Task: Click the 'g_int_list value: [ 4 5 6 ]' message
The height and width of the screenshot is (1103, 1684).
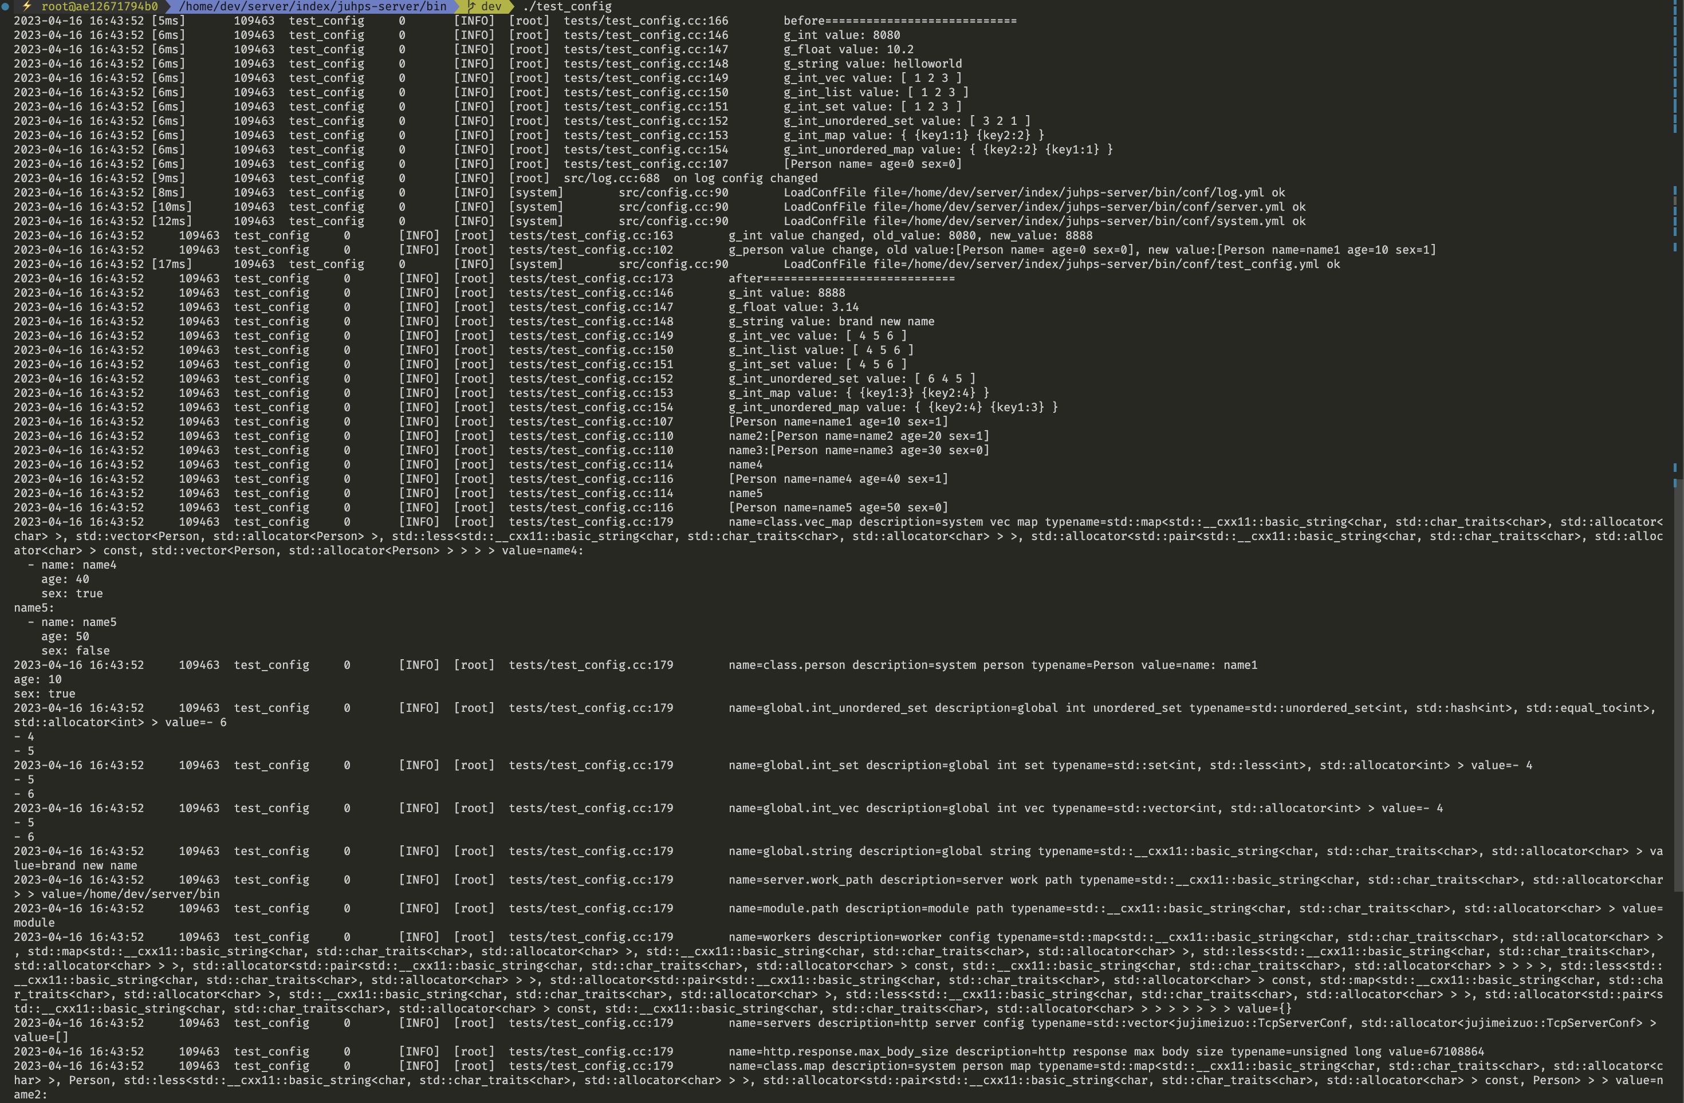Action: point(821,349)
